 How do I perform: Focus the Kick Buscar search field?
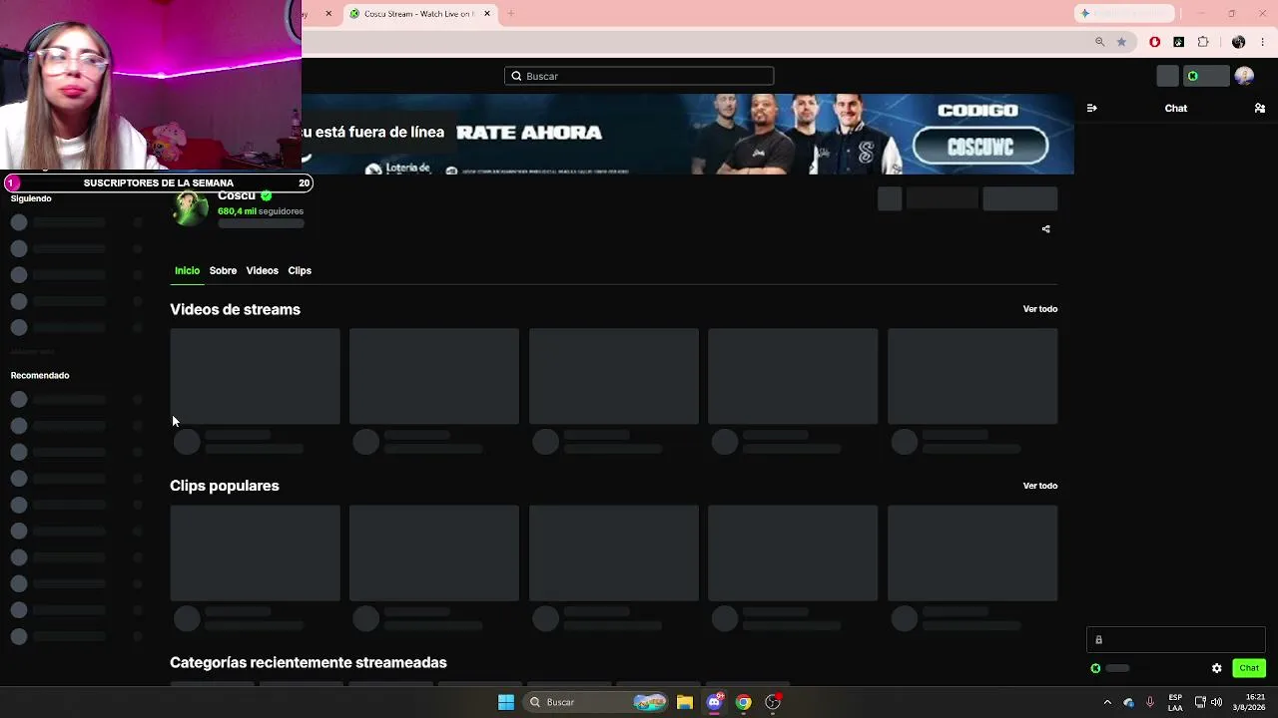point(639,76)
